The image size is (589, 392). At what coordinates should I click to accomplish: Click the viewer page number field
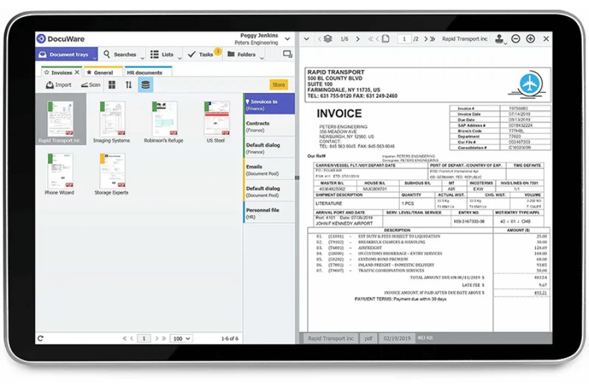404,39
